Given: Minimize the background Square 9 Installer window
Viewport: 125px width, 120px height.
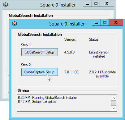Looking at the screenshot, I should pyautogui.click(x=87, y=4).
